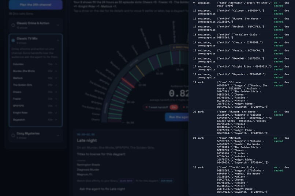Viewport: 295px width, 196px height.
Task: Select the Classic Crime & Action radio button
Action: (x=13, y=25)
